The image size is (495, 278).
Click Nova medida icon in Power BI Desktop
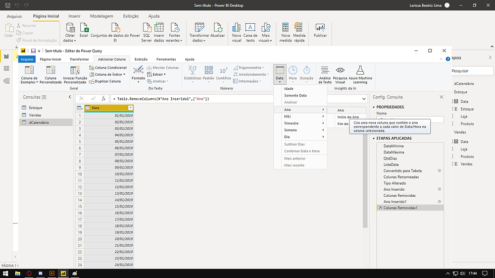[285, 28]
